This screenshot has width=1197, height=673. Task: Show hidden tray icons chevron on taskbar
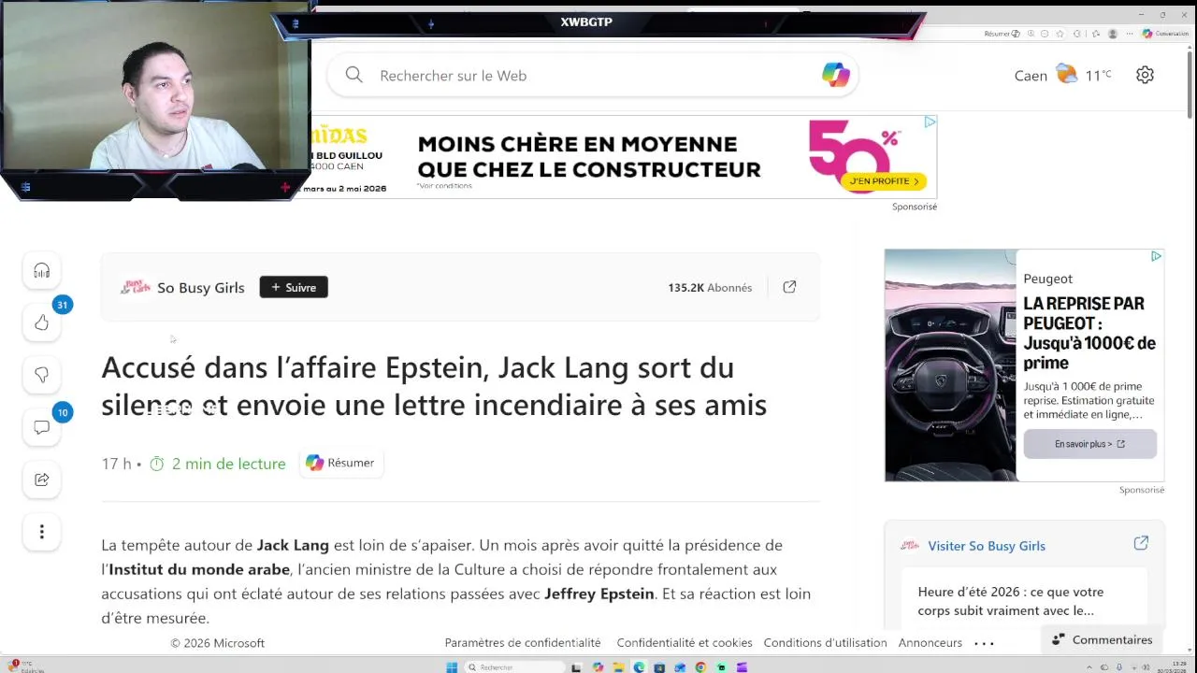(1089, 667)
